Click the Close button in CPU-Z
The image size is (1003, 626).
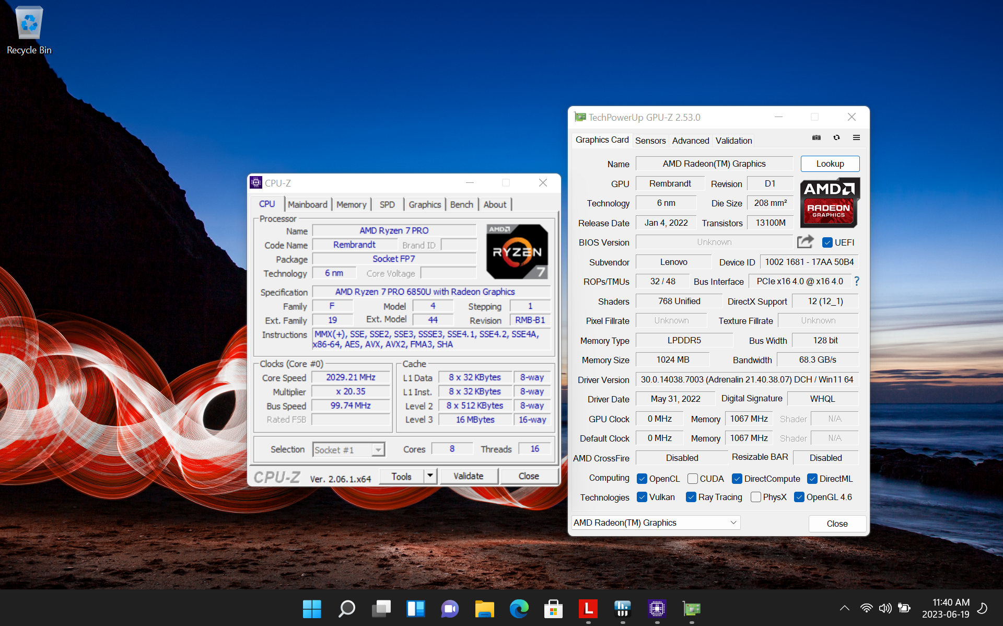coord(529,476)
